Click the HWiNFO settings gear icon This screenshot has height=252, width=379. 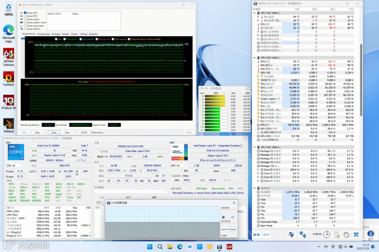tap(346, 234)
